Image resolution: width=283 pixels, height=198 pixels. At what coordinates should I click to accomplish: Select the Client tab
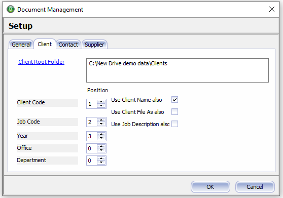pos(45,44)
